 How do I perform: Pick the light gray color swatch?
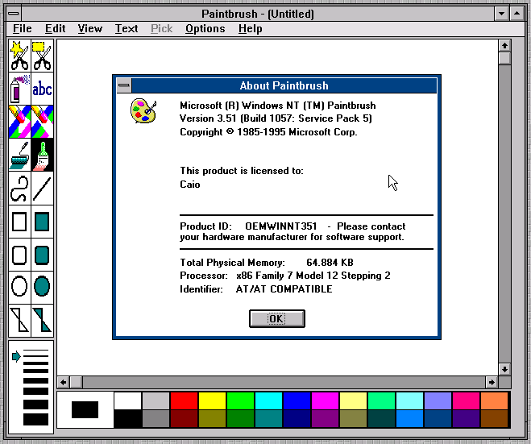click(x=156, y=400)
